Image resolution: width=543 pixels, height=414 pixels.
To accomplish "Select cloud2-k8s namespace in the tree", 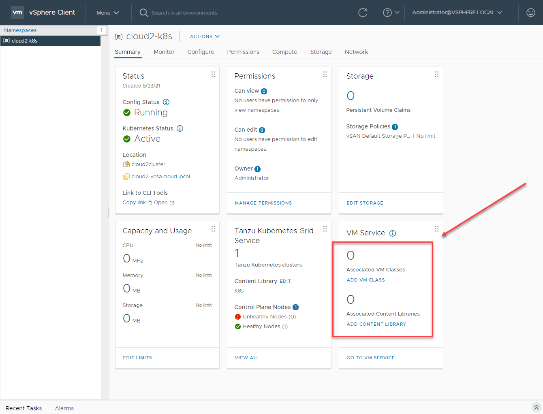I will tap(25, 41).
